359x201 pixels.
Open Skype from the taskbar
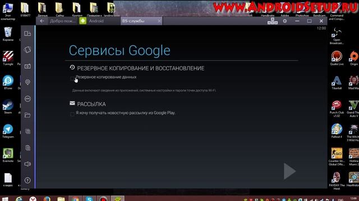pyautogui.click(x=89, y=199)
